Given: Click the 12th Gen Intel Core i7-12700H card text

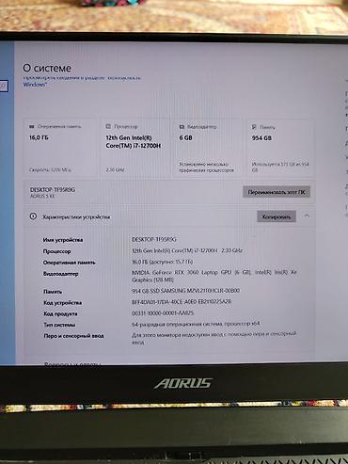Looking at the screenshot, I should click(x=134, y=142).
